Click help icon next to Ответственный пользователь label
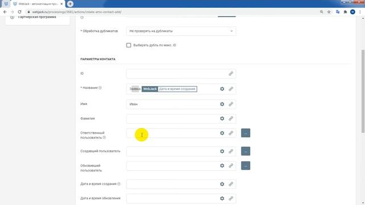365x205 pixels. [104, 138]
